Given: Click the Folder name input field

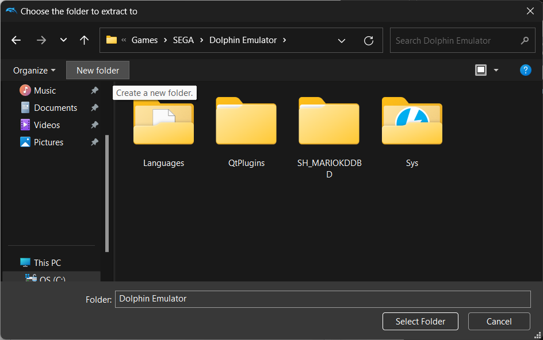Looking at the screenshot, I should (323, 299).
